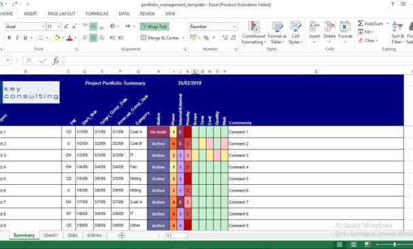
Task: Switch to Page Layout view status icon
Action: click(x=353, y=244)
